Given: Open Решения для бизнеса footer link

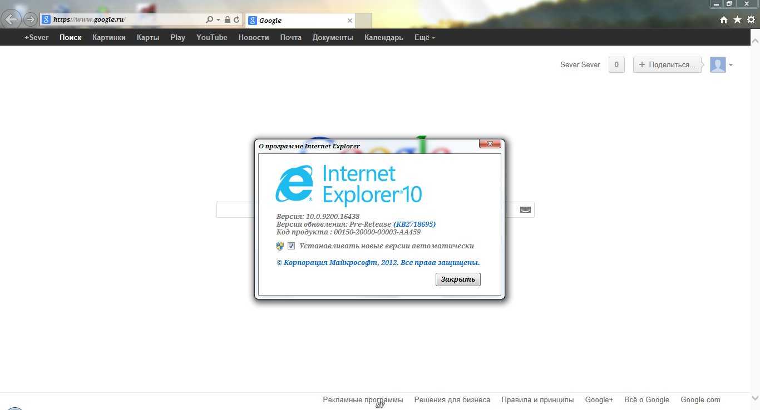Looking at the screenshot, I should pyautogui.click(x=452, y=399).
